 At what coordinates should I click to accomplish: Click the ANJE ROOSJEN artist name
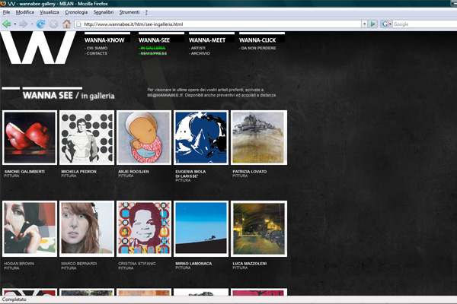tap(133, 172)
